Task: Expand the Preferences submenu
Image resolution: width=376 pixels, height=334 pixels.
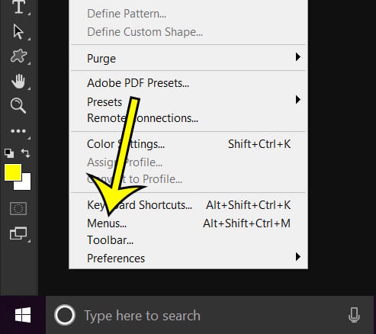Action: tap(188, 259)
